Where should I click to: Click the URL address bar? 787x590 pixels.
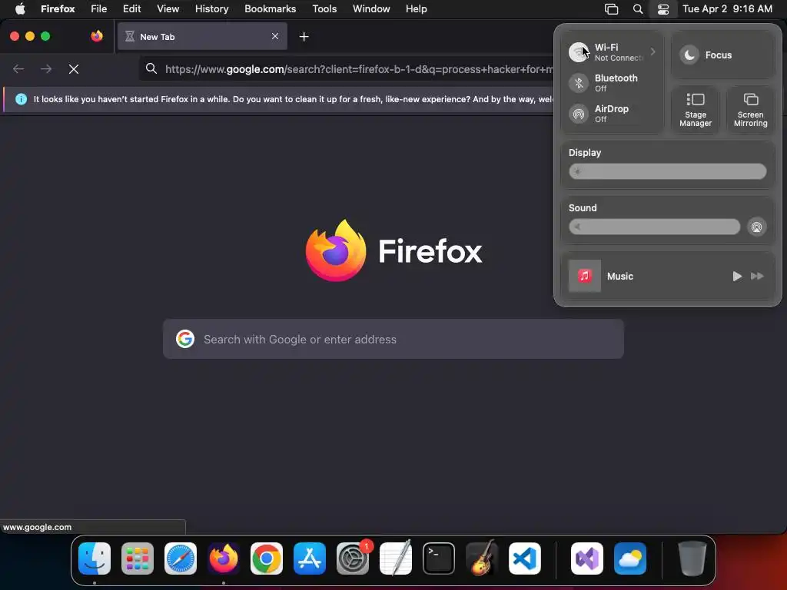click(347, 69)
